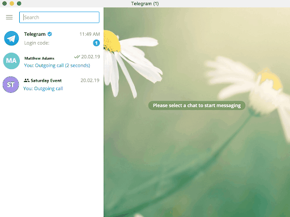Click the yellow minimize window button

click(x=12, y=3)
